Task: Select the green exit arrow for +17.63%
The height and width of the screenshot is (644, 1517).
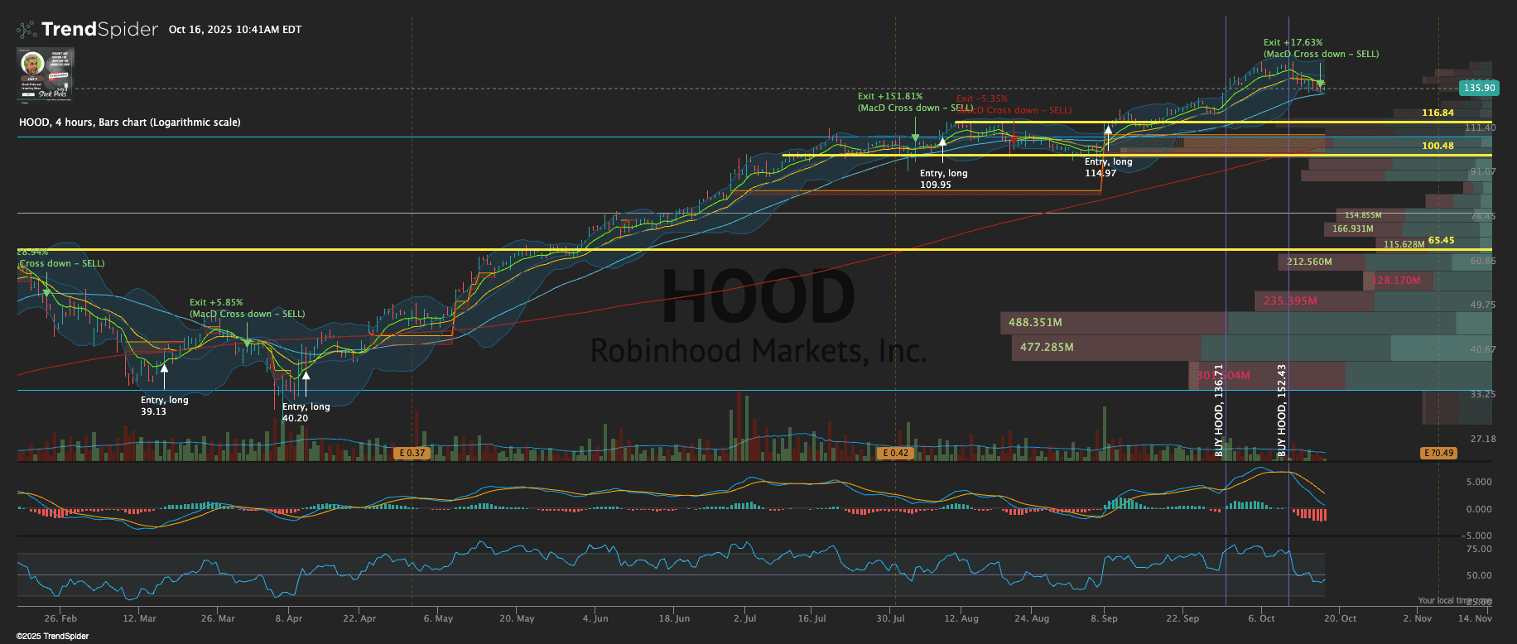Action: click(1321, 83)
